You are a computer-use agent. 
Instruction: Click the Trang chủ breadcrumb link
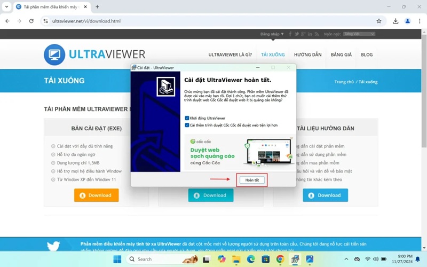point(344,82)
